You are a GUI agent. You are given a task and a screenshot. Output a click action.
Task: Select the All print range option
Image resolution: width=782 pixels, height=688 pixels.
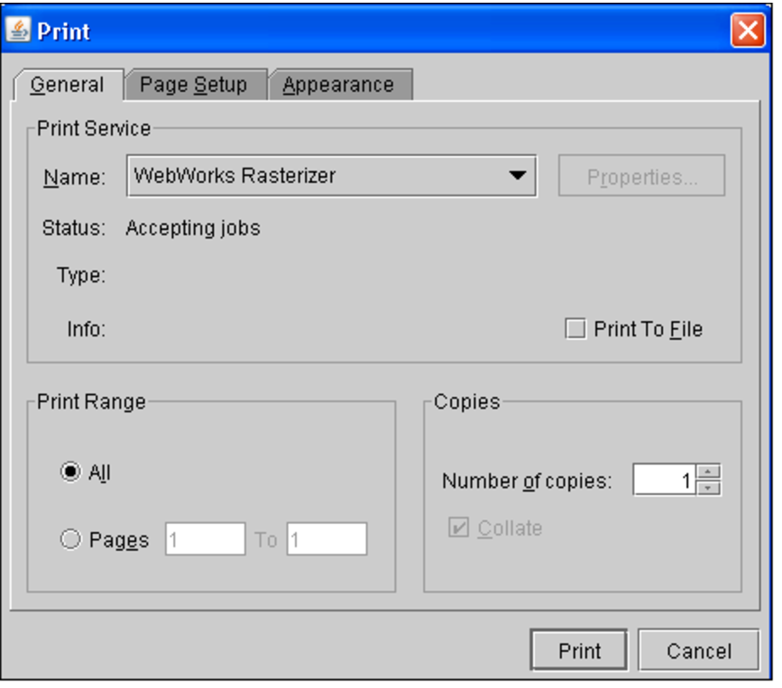[x=70, y=472]
